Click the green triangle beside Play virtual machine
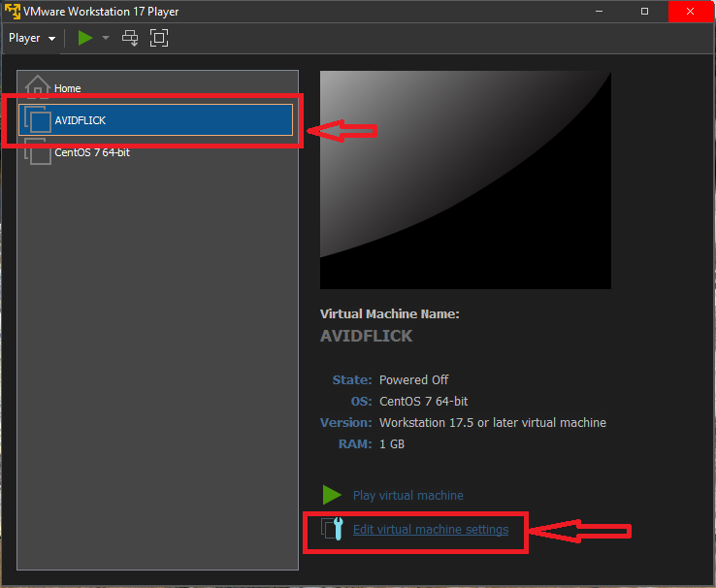716x588 pixels. pos(332,495)
